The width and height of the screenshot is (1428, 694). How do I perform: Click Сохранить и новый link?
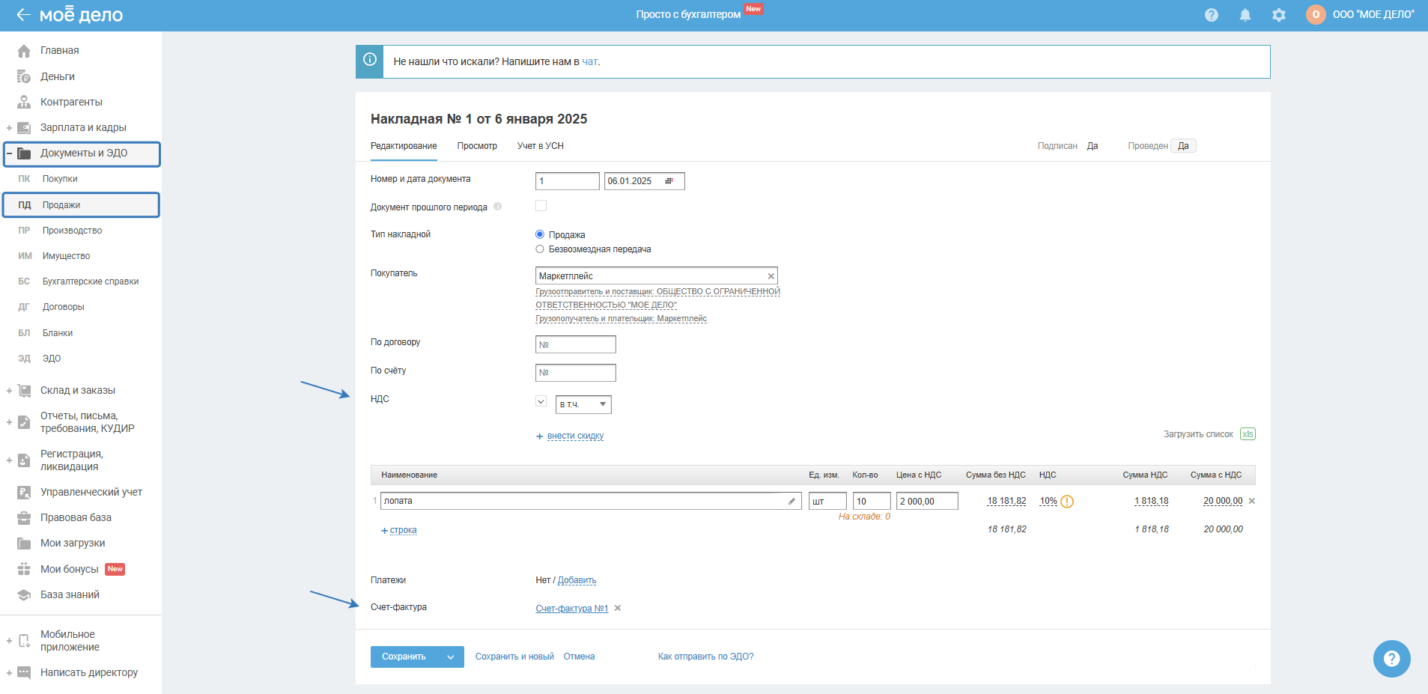514,657
